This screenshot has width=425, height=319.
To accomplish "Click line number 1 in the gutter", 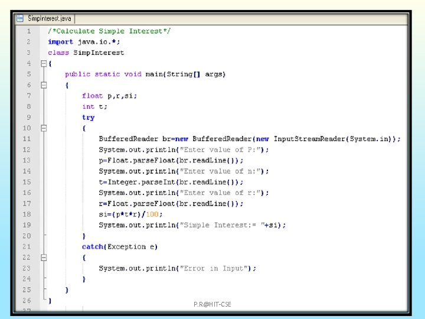I will [29, 31].
